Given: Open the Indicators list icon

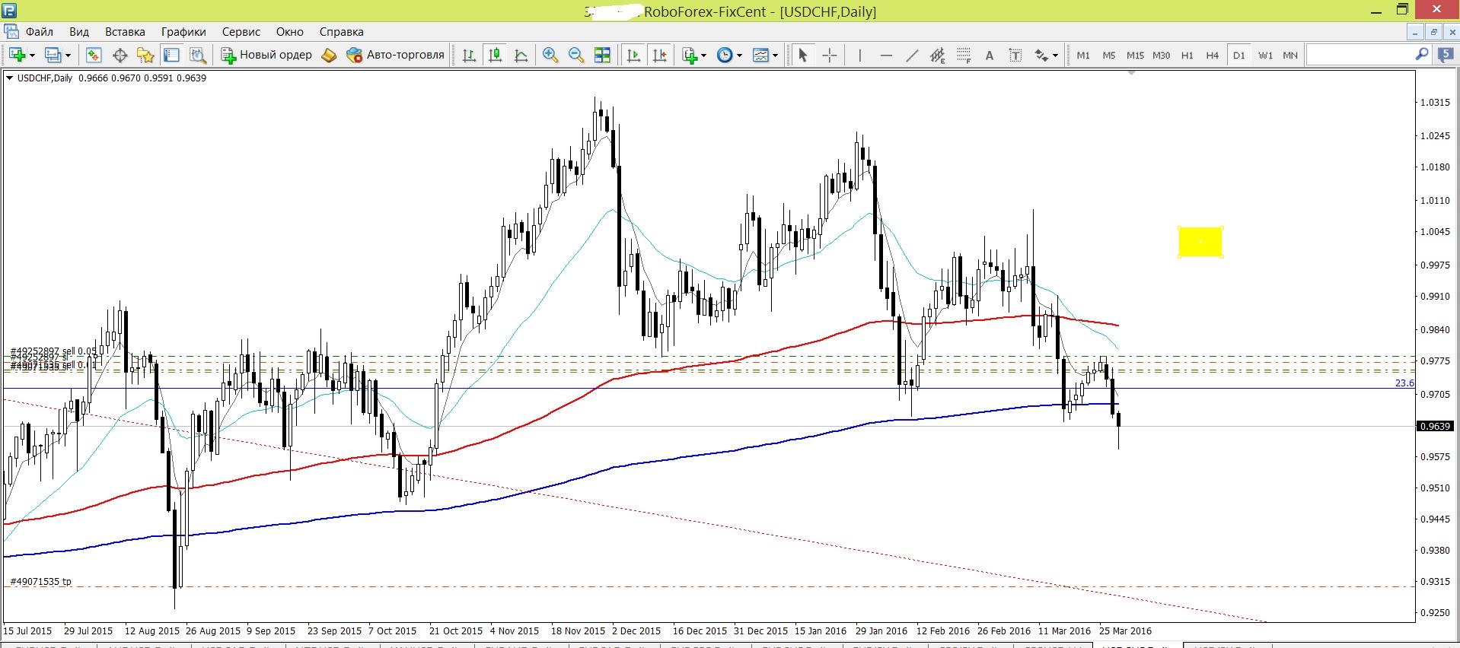Looking at the screenshot, I should click(690, 55).
